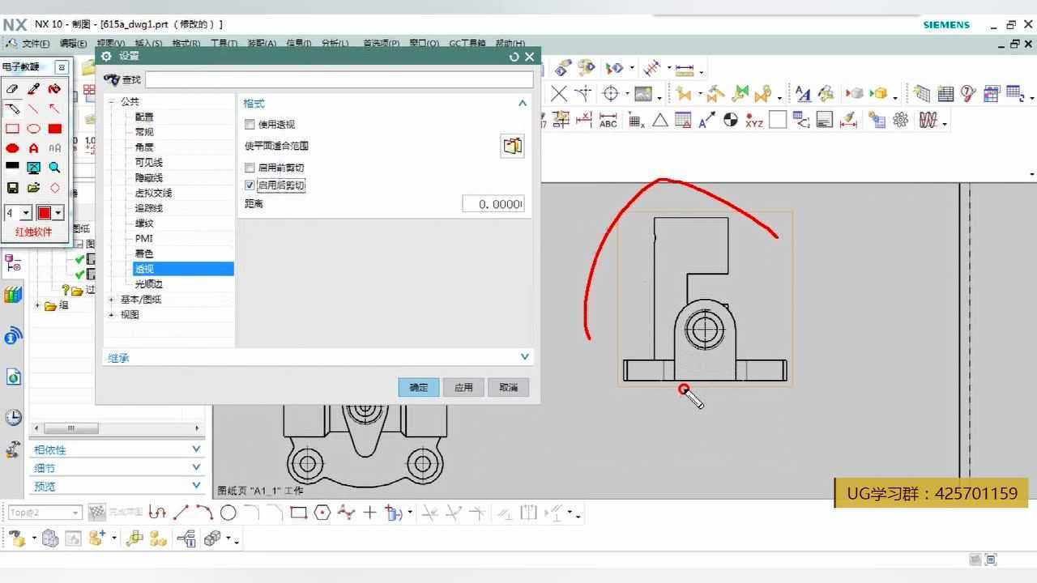The image size is (1037, 583).
Task: Click the red pen color swatch
Action: (45, 213)
